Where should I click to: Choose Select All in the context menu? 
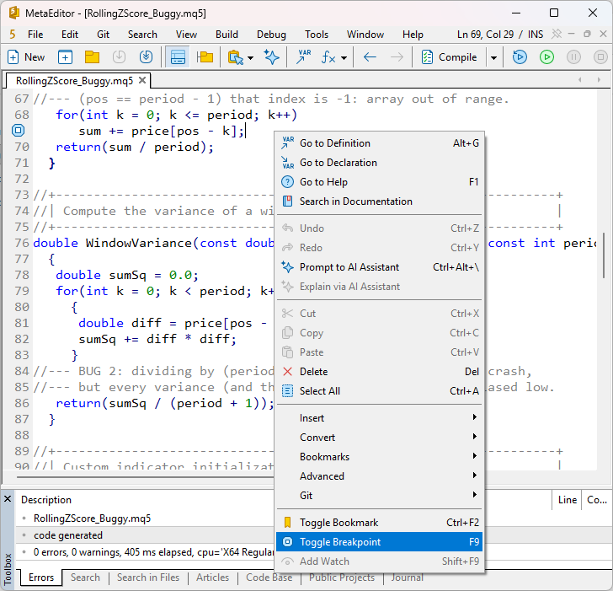(x=379, y=391)
